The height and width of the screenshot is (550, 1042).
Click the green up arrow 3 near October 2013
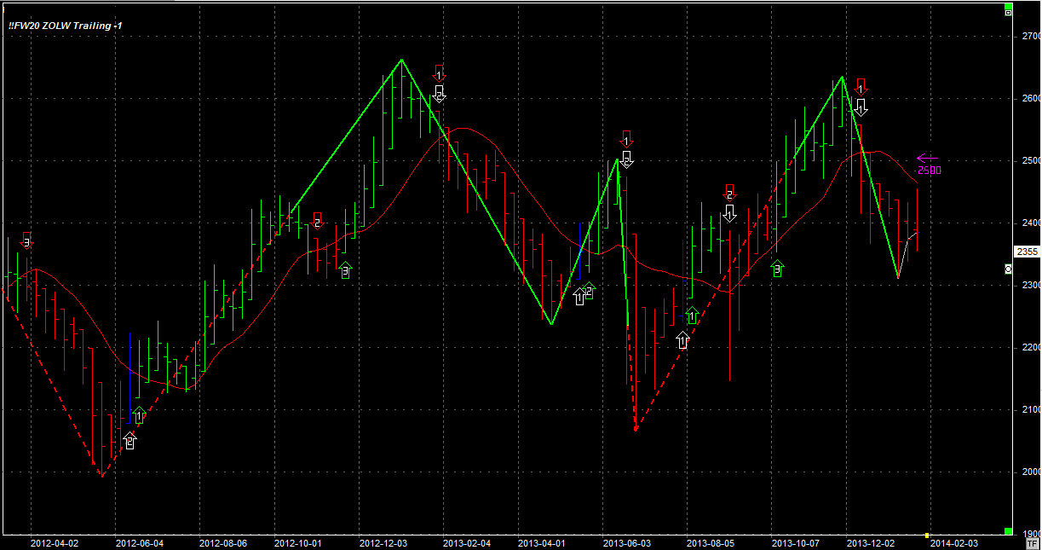tap(776, 269)
